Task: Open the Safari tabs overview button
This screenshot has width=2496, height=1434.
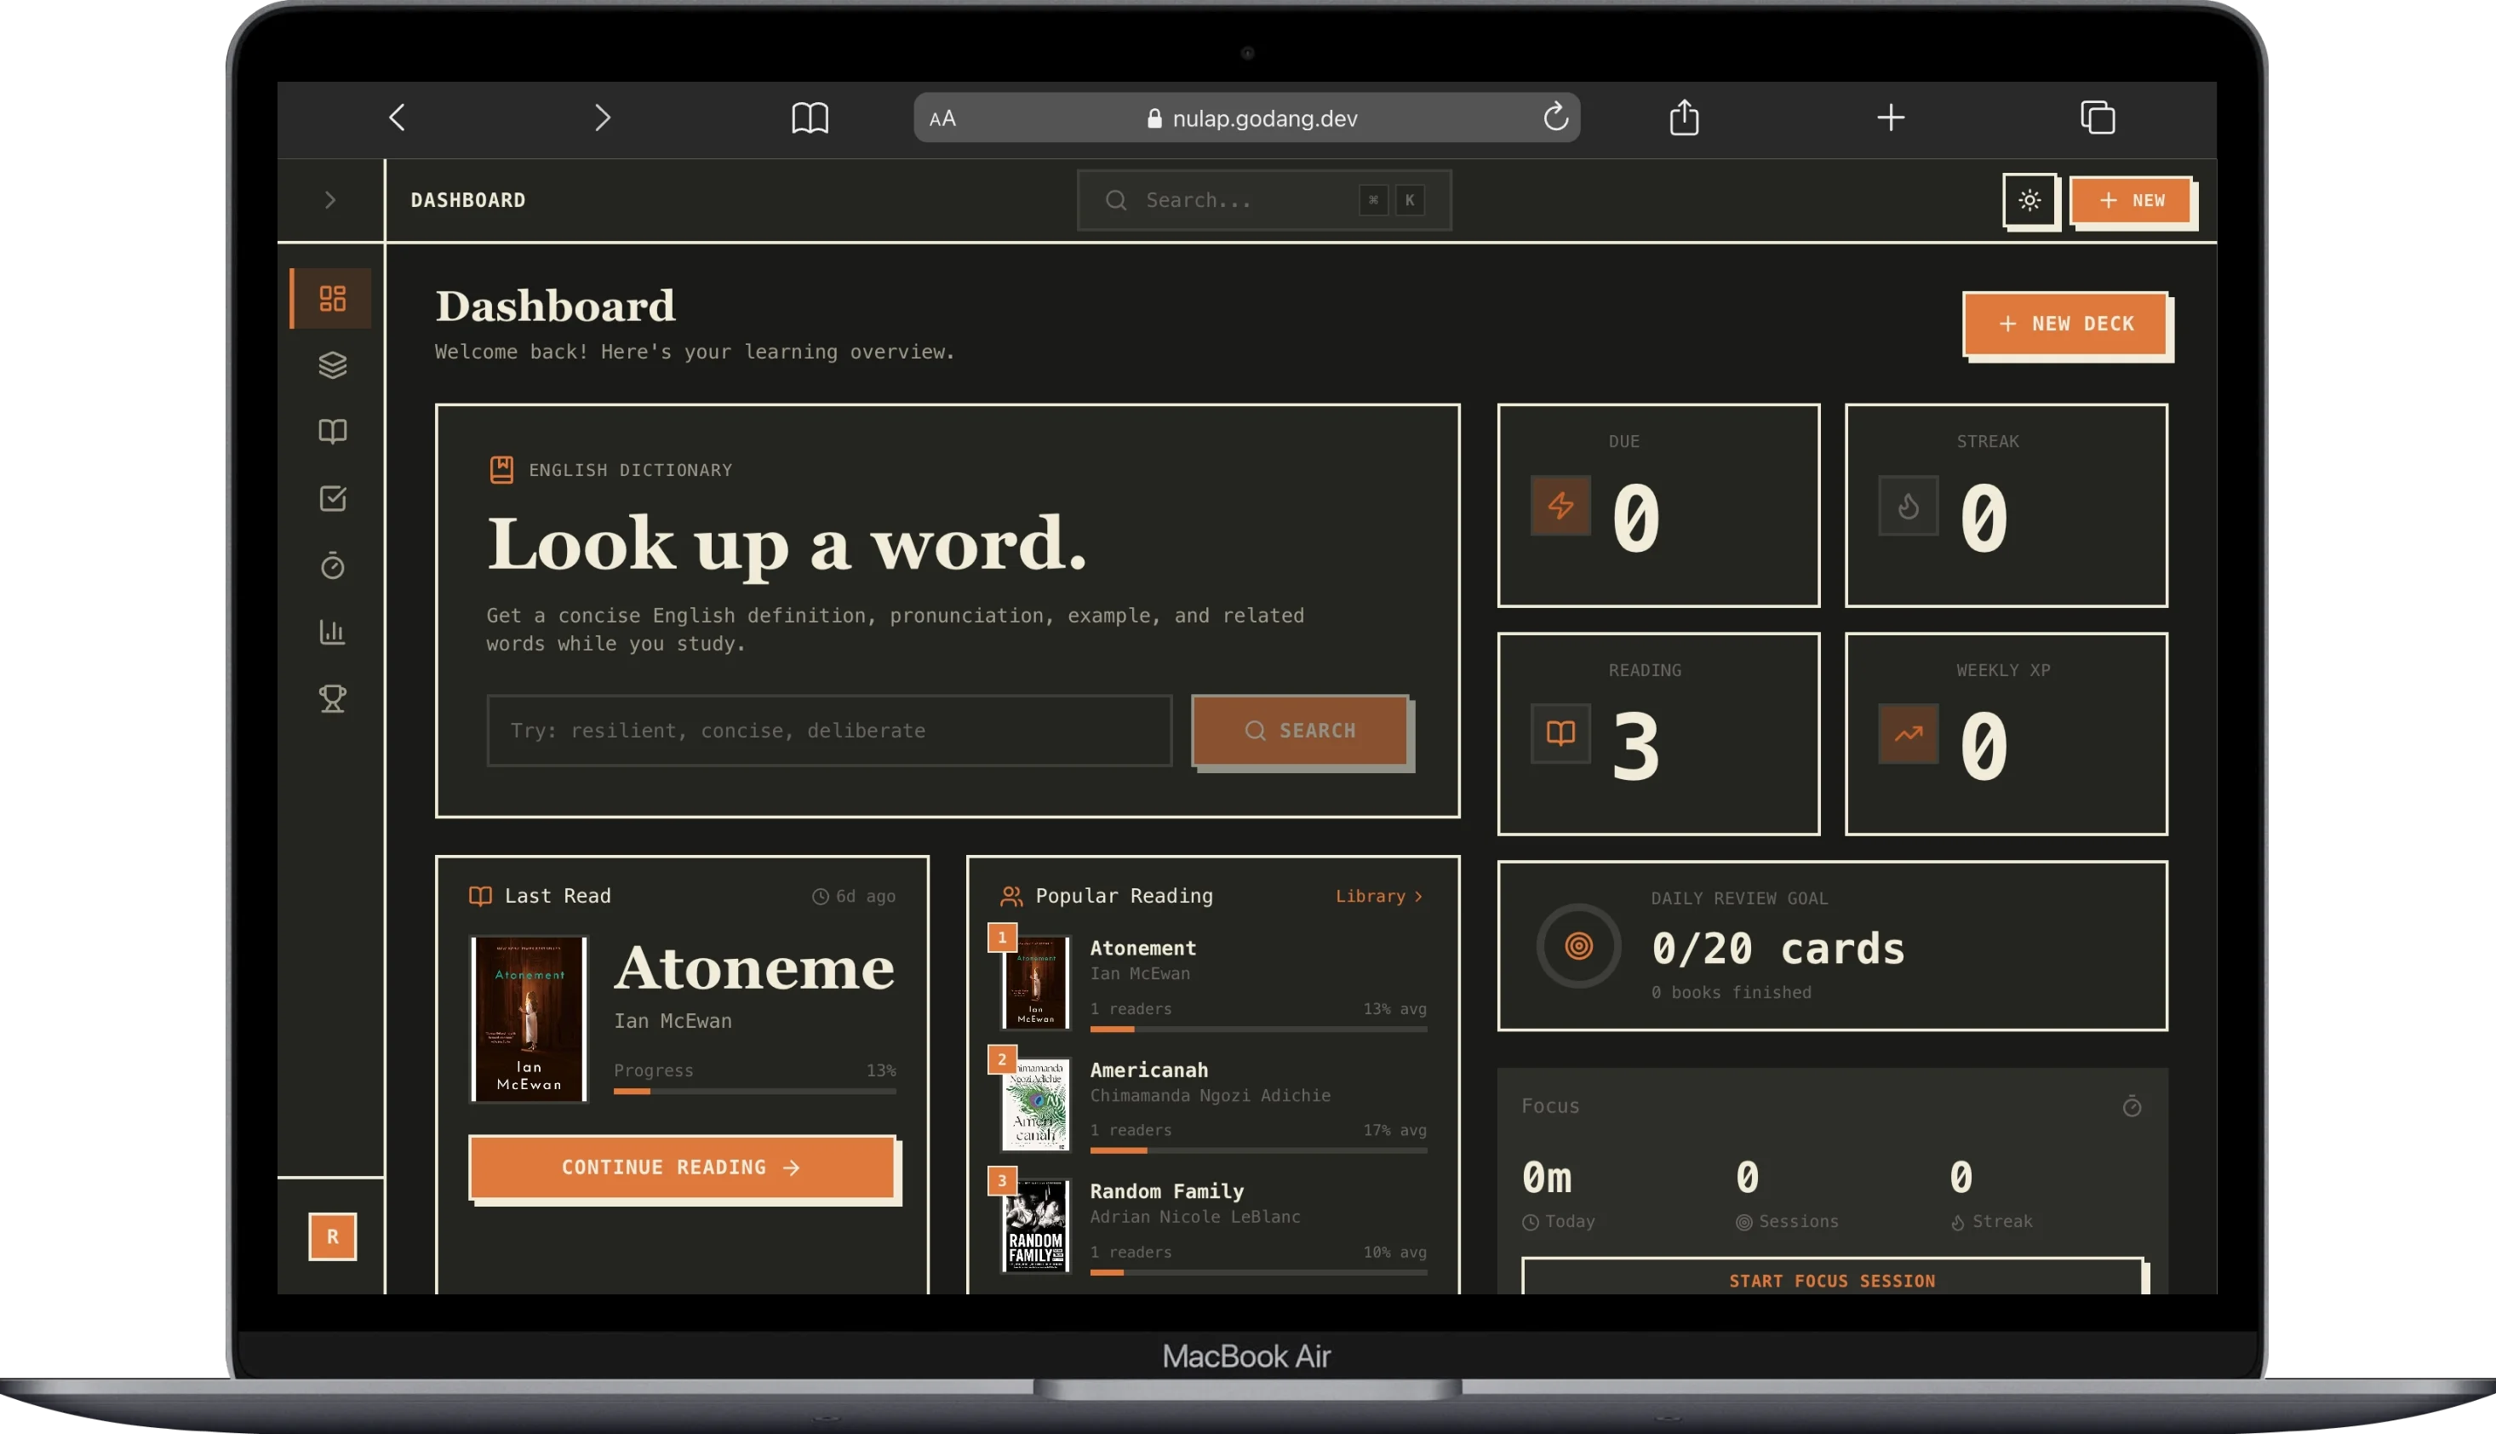Action: [x=2098, y=118]
